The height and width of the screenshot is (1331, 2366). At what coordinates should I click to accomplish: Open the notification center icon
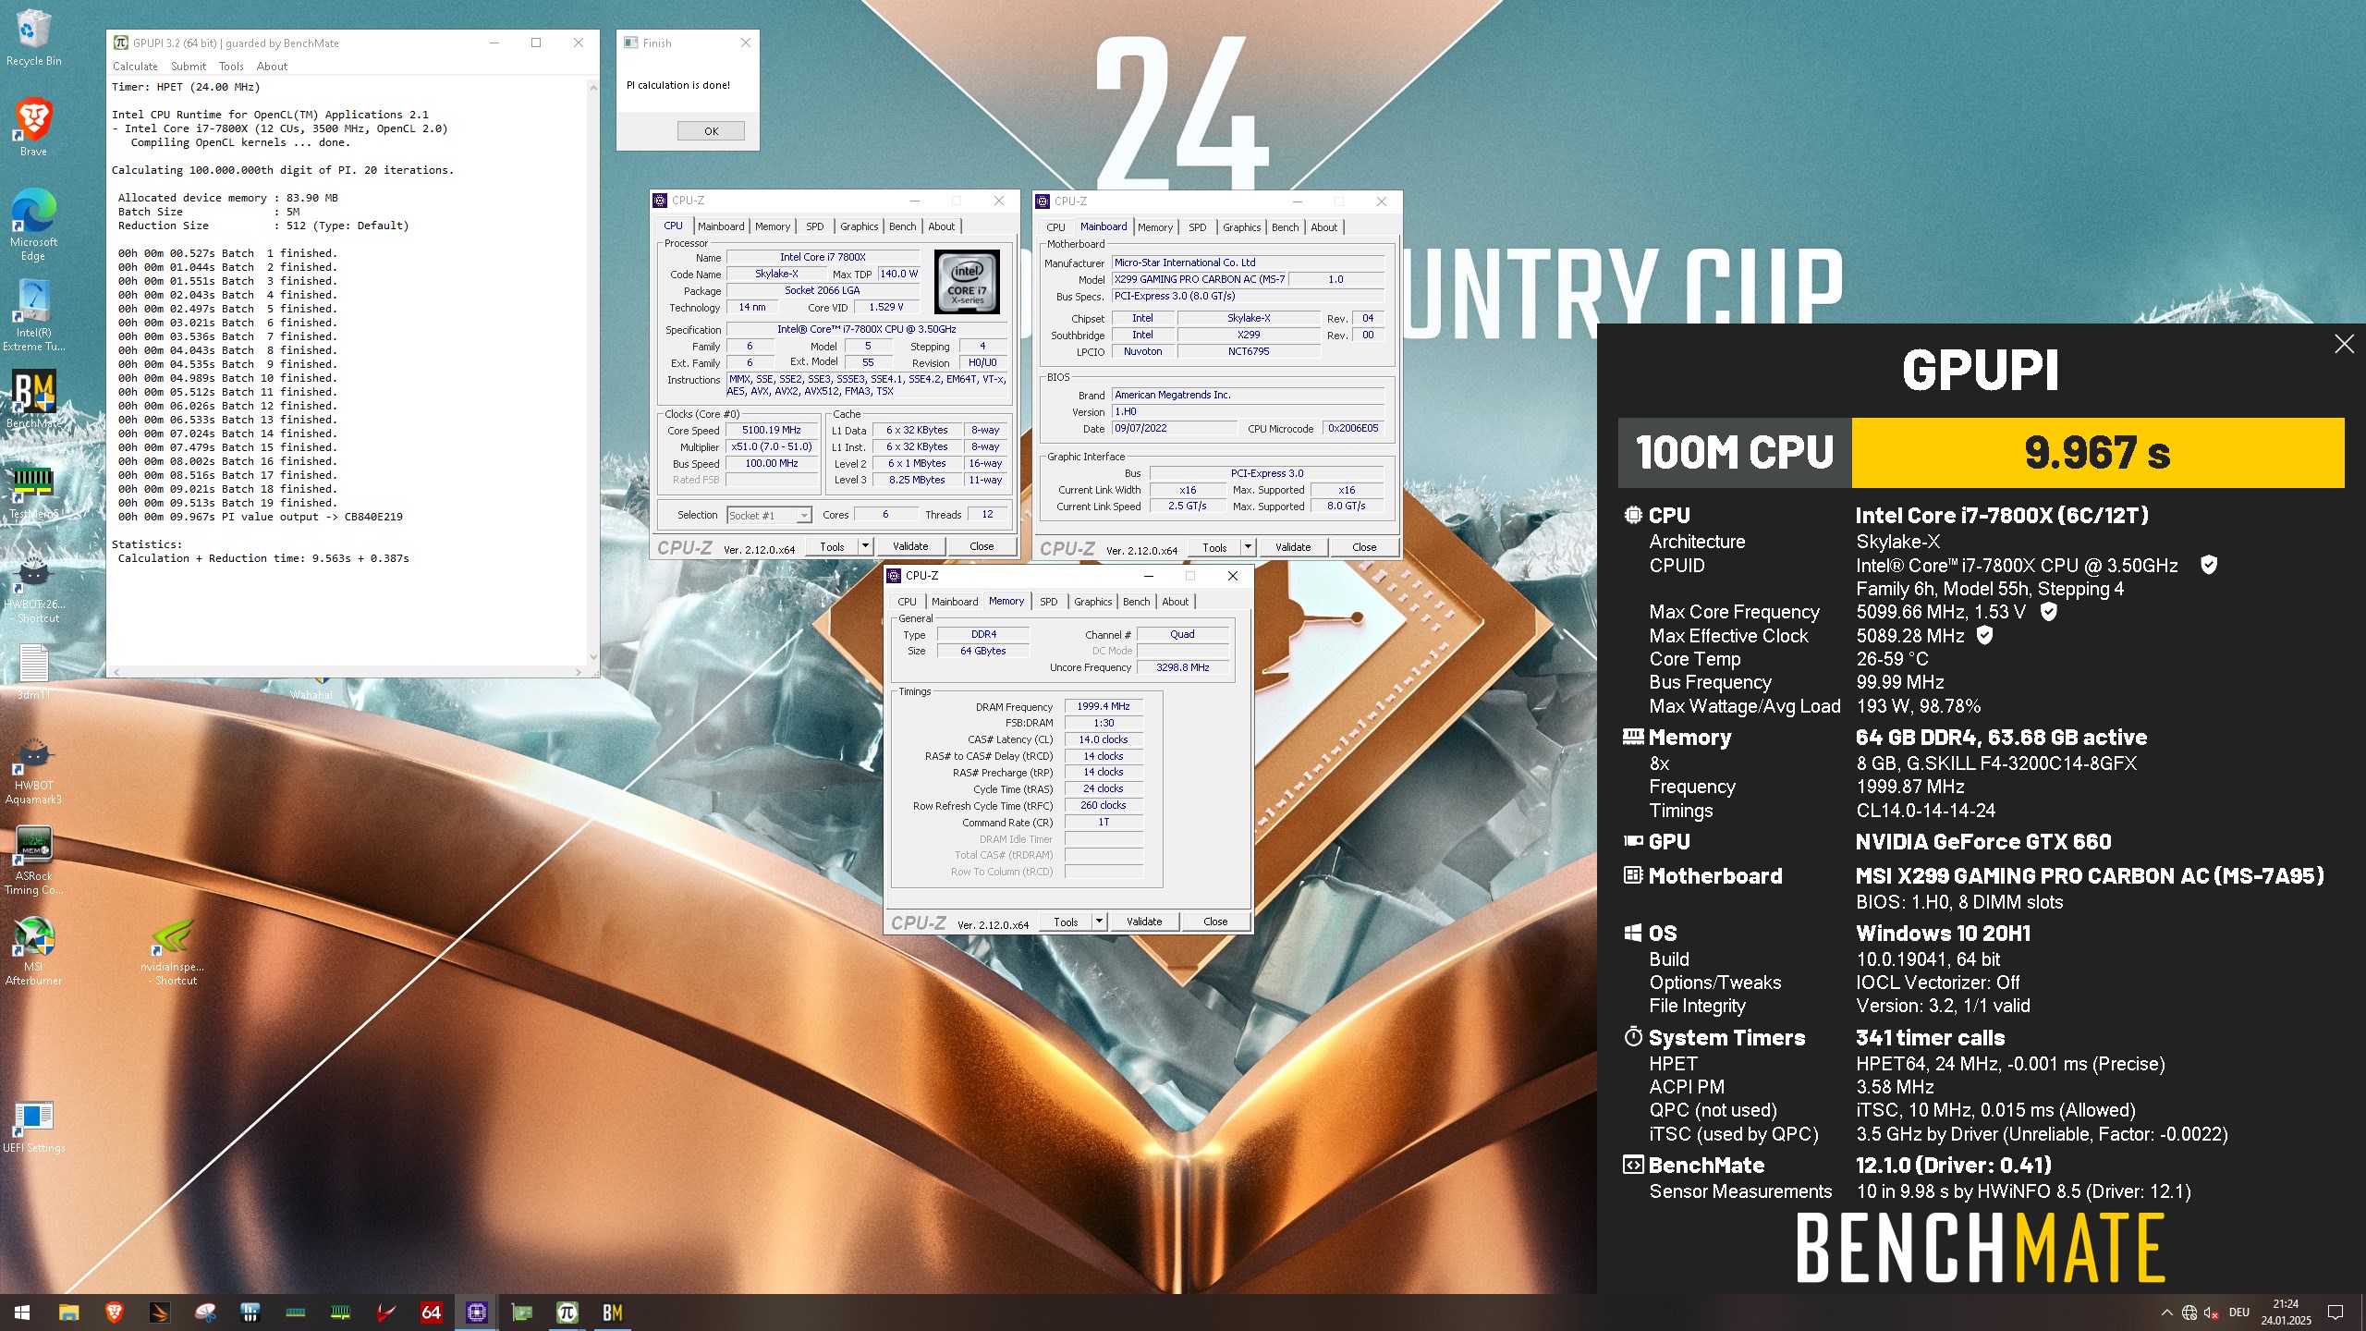pos(2336,1313)
